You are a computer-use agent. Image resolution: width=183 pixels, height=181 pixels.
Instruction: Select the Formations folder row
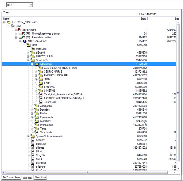click(x=89, y=121)
